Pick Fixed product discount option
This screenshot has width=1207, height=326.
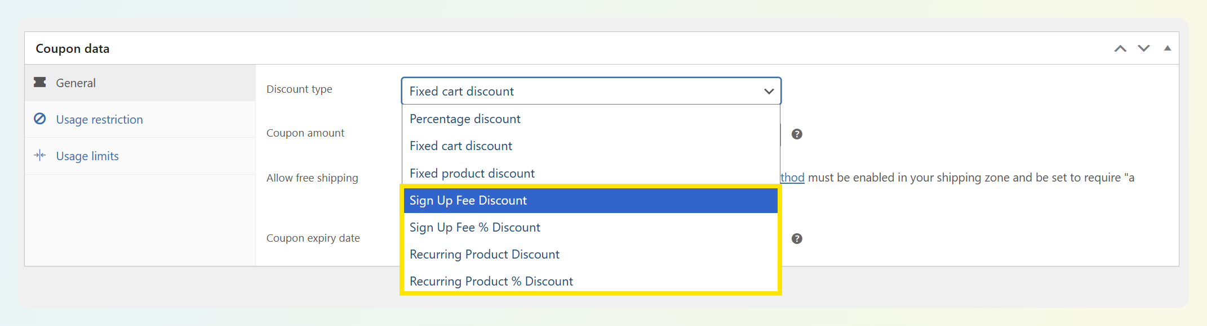tap(472, 174)
